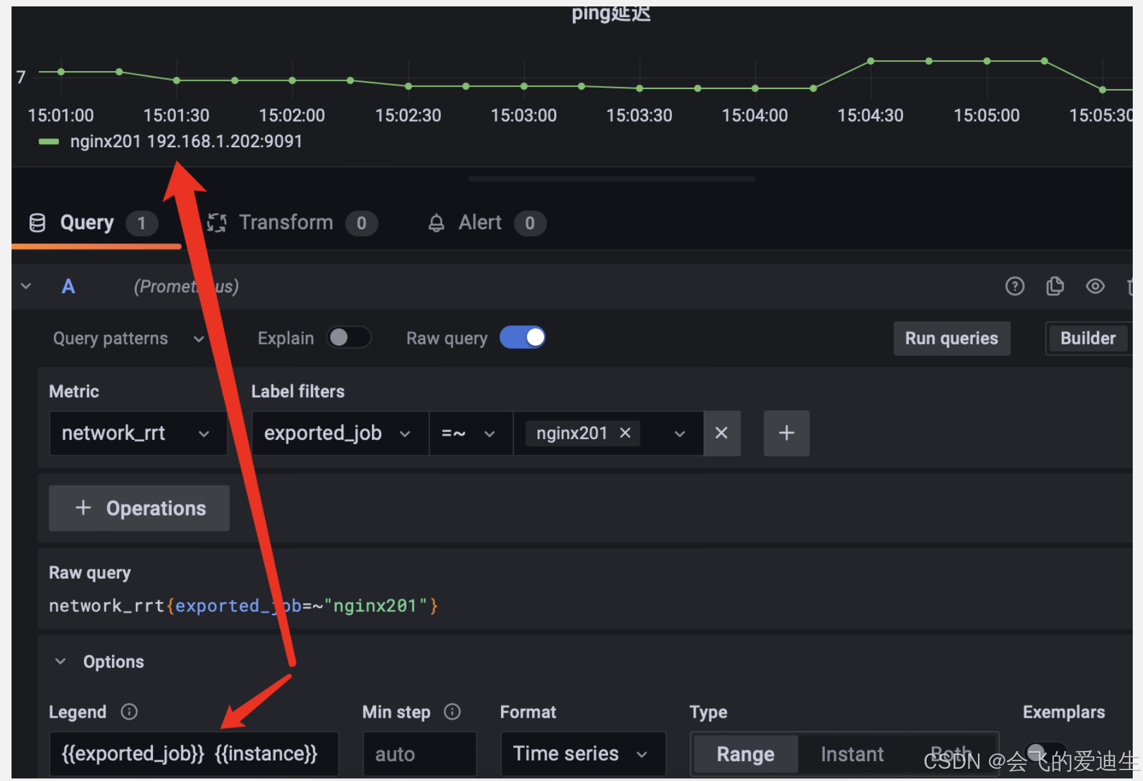
Task: Click the panel resize handle bar
Action: click(611, 179)
